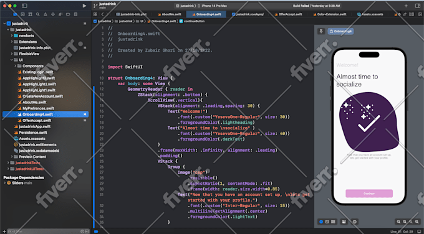Open the Find navigator magnifier icon
Image resolution: width=424 pixels, height=234 pixels.
pyautogui.click(x=38, y=14)
